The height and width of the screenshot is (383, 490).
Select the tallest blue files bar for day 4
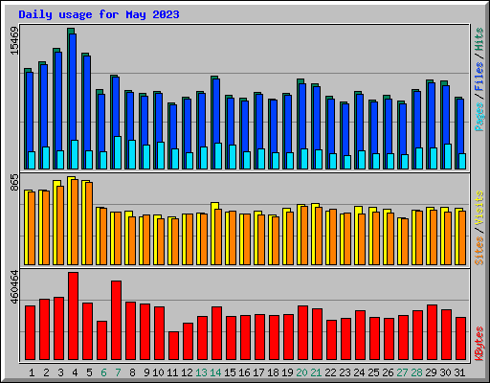click(73, 88)
